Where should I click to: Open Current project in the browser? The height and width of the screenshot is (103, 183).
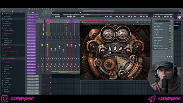point(8,14)
